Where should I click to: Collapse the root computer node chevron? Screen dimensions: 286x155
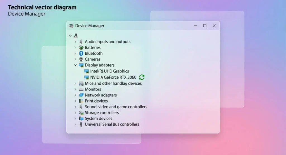(70, 36)
